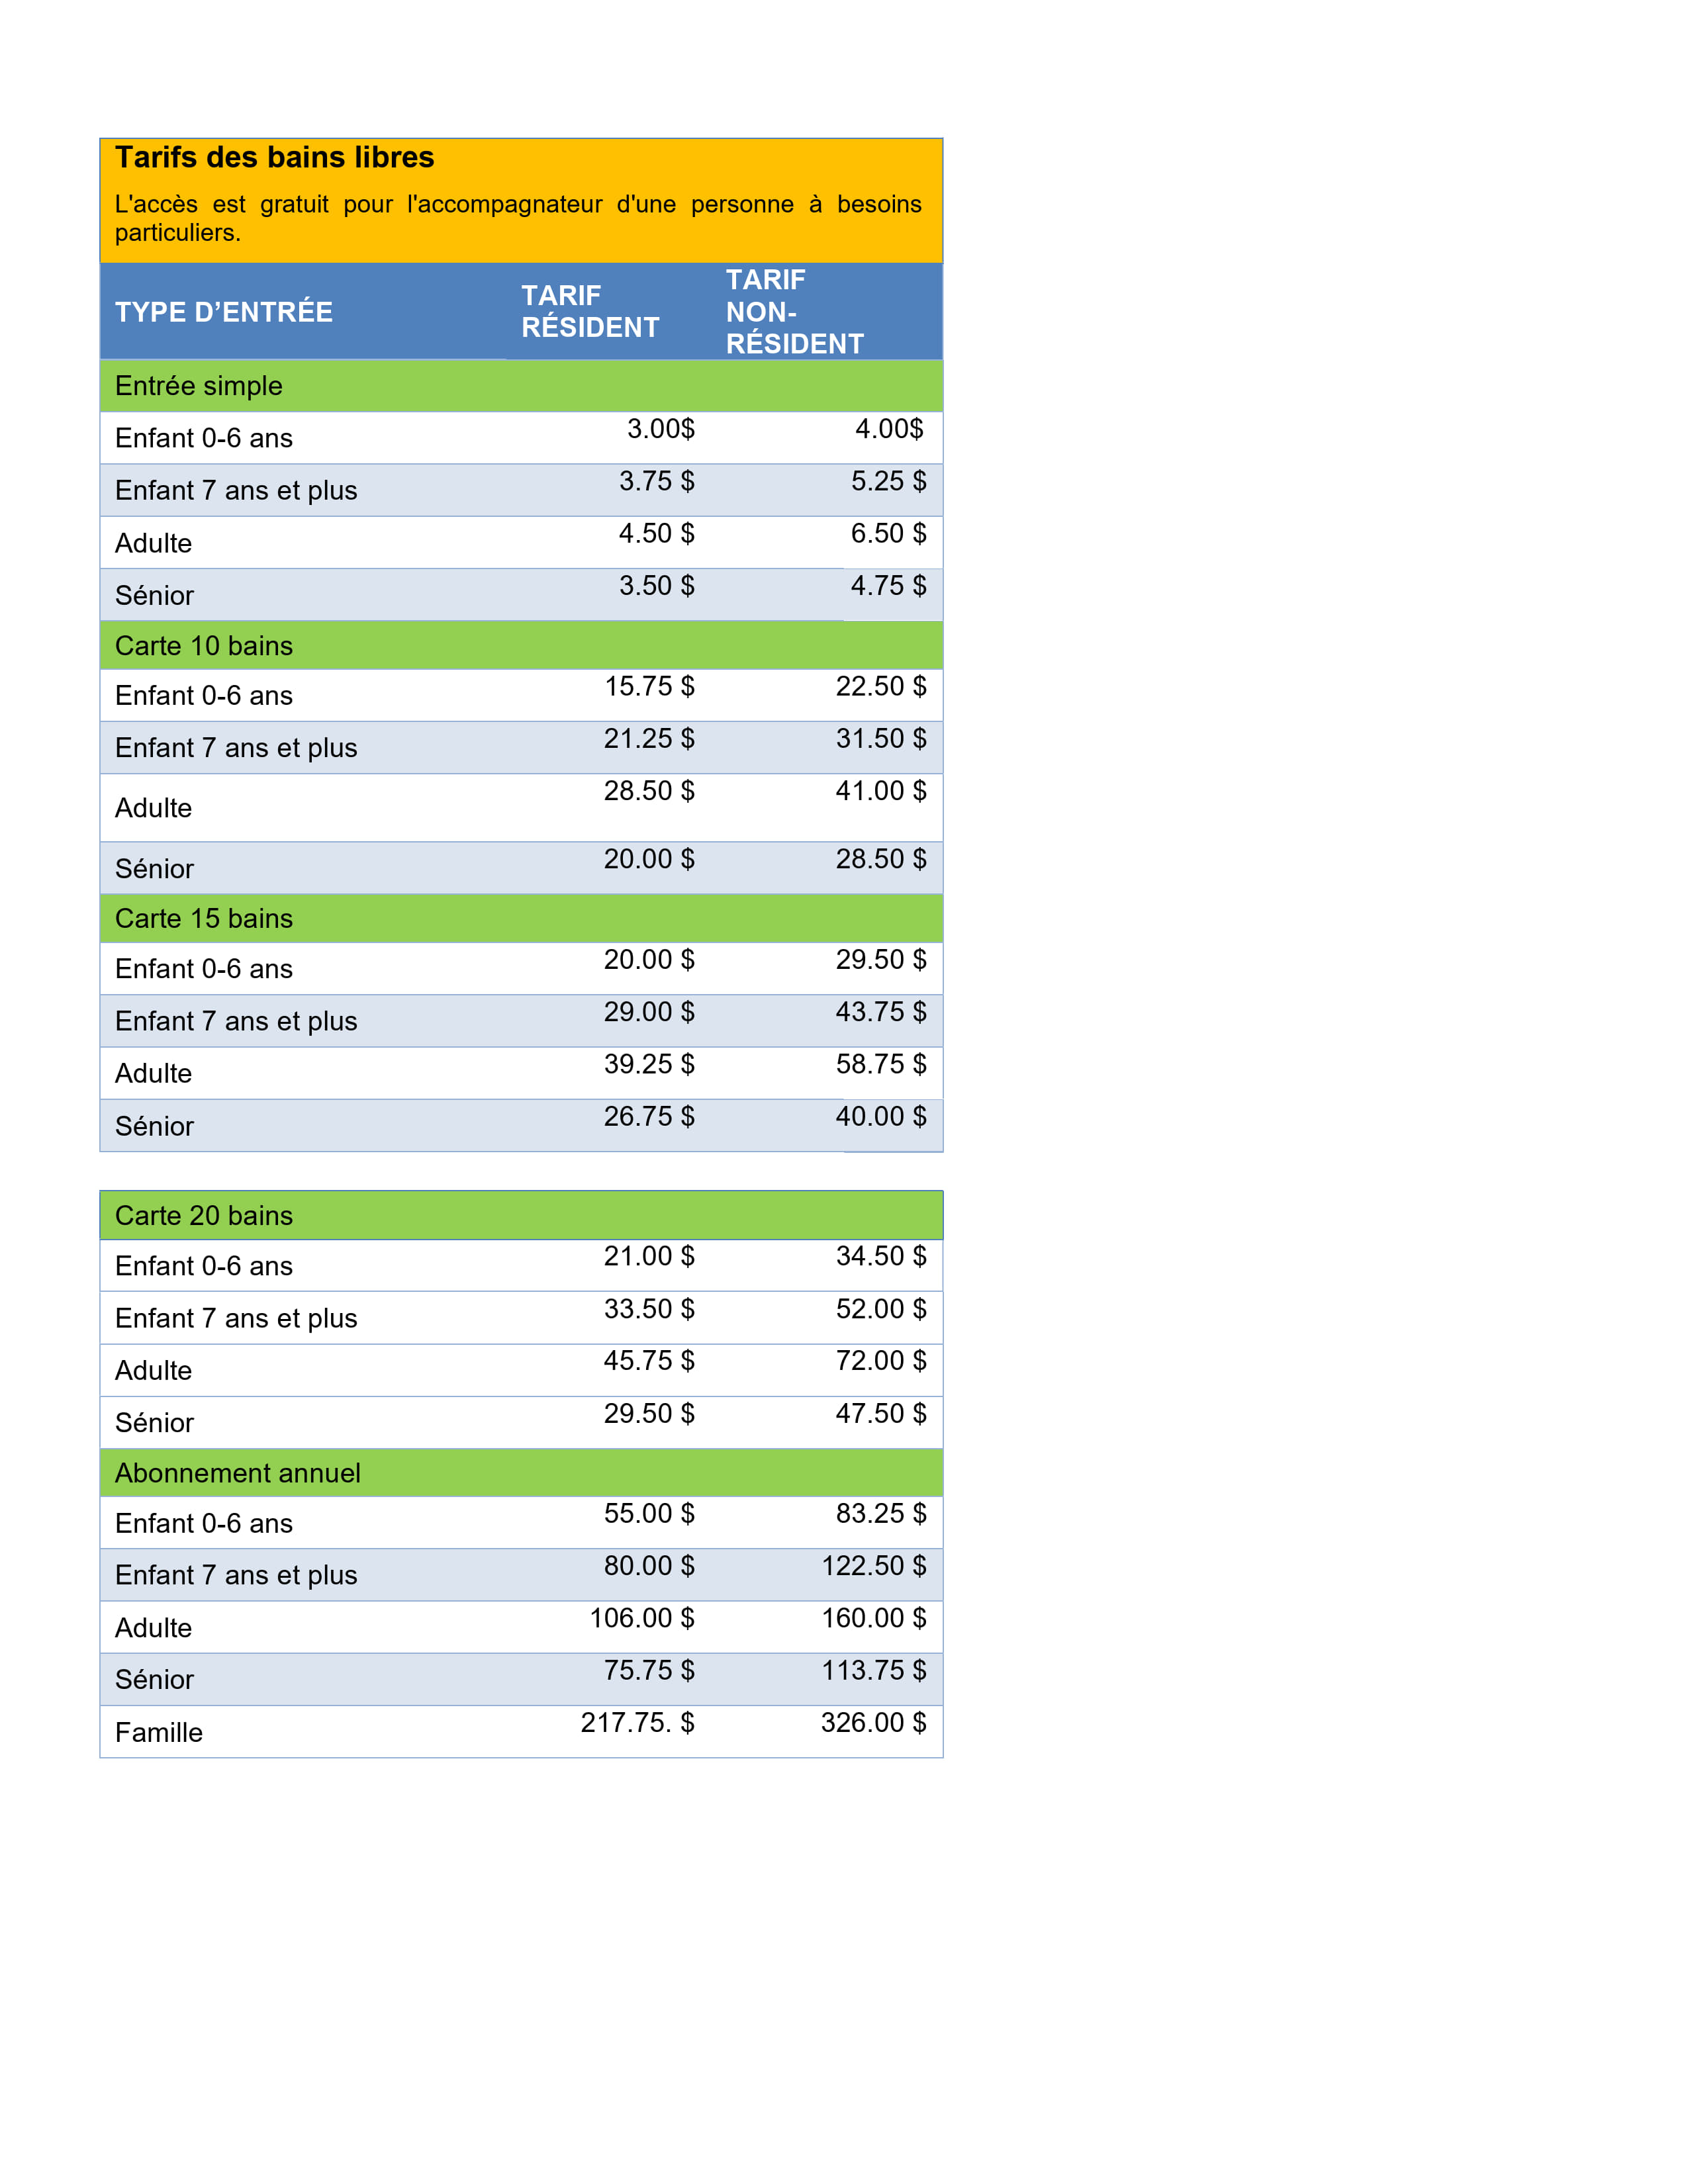Select the 'Abonnement annuel' section row
The height and width of the screenshot is (2184, 1688).
238,1473
